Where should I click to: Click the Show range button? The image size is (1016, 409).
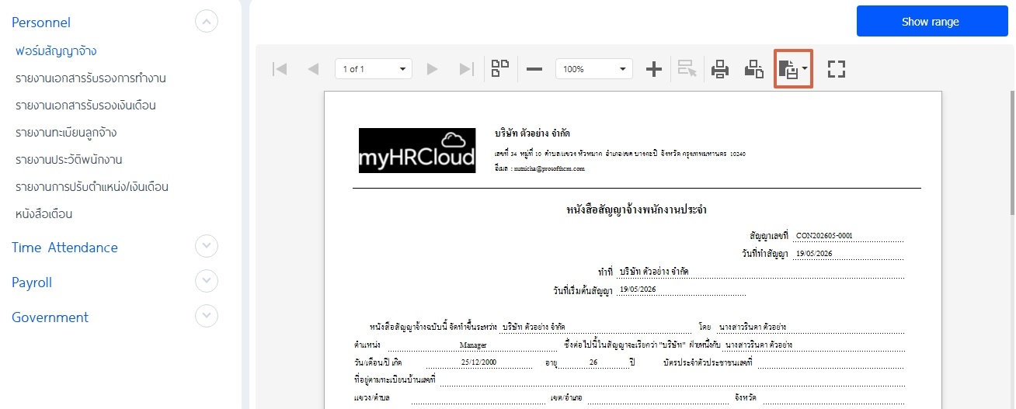930,21
